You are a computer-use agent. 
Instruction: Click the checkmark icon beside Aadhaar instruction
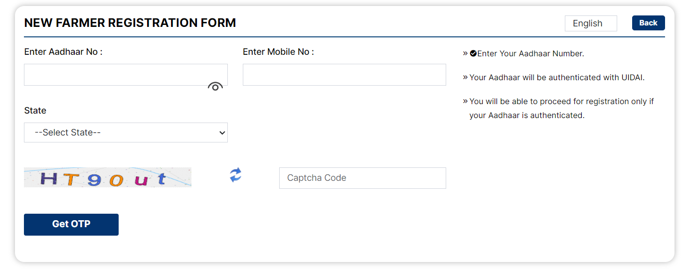pos(473,53)
